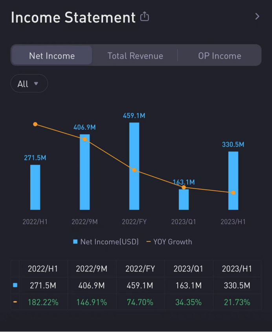Click the 163.1M cell in the table

pyautogui.click(x=189, y=286)
